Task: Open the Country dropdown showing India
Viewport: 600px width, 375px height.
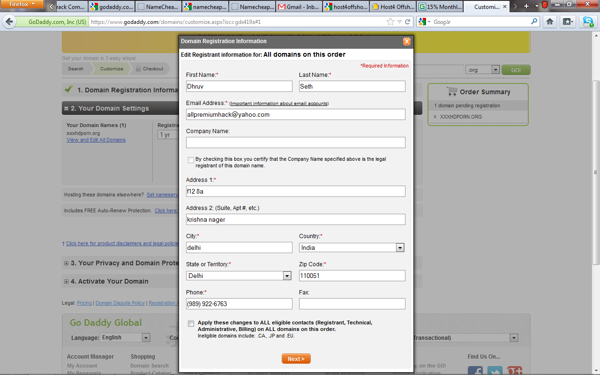Action: point(352,247)
